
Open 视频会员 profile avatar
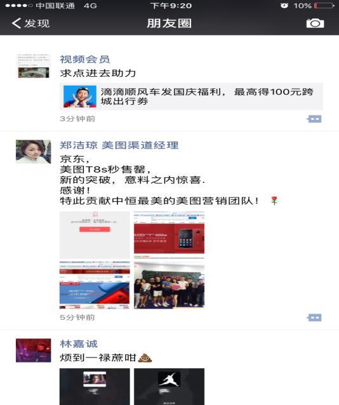(34, 65)
